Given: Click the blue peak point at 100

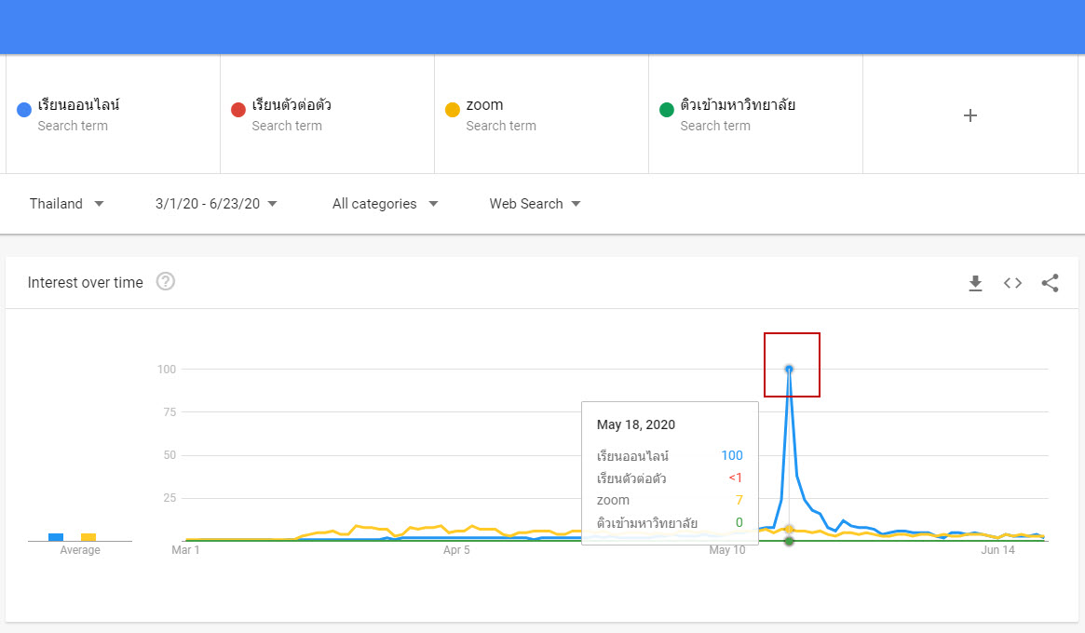Looking at the screenshot, I should pyautogui.click(x=789, y=369).
